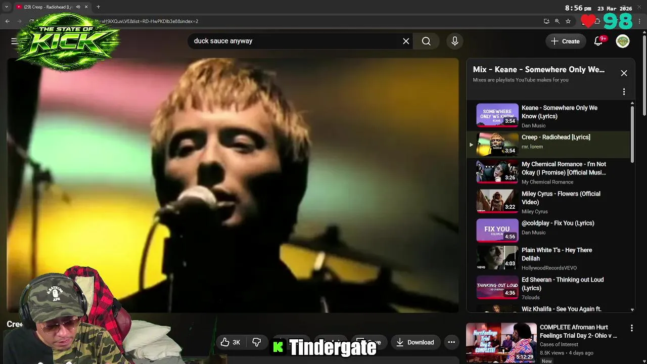This screenshot has height=364, width=647.
Task: Open Chrome three-dot menu
Action: [x=640, y=21]
